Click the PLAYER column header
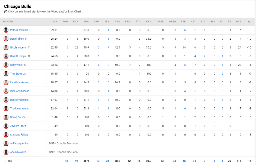 coord(8,22)
